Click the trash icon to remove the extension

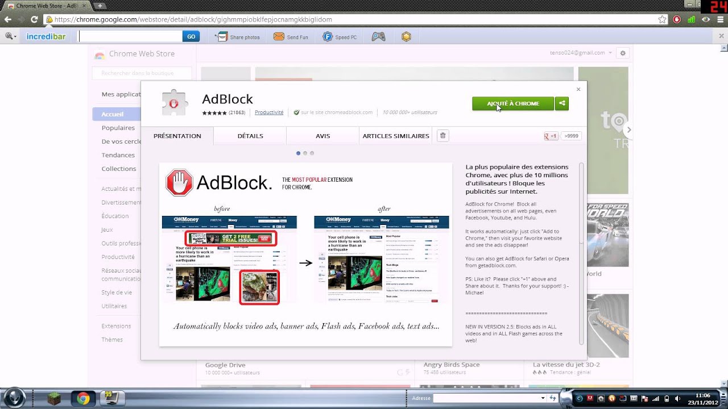(443, 136)
